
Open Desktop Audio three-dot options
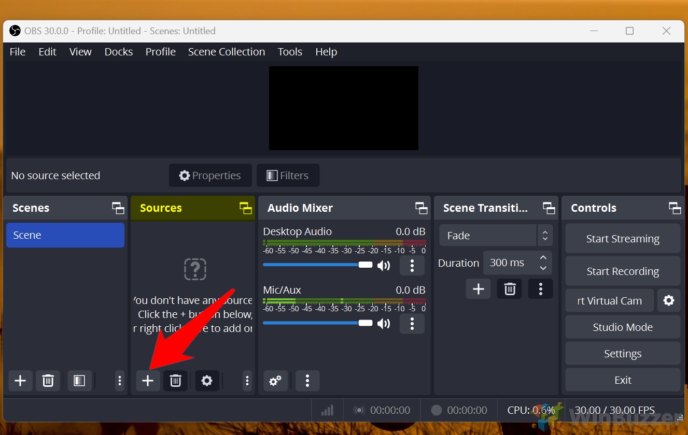[x=412, y=266]
